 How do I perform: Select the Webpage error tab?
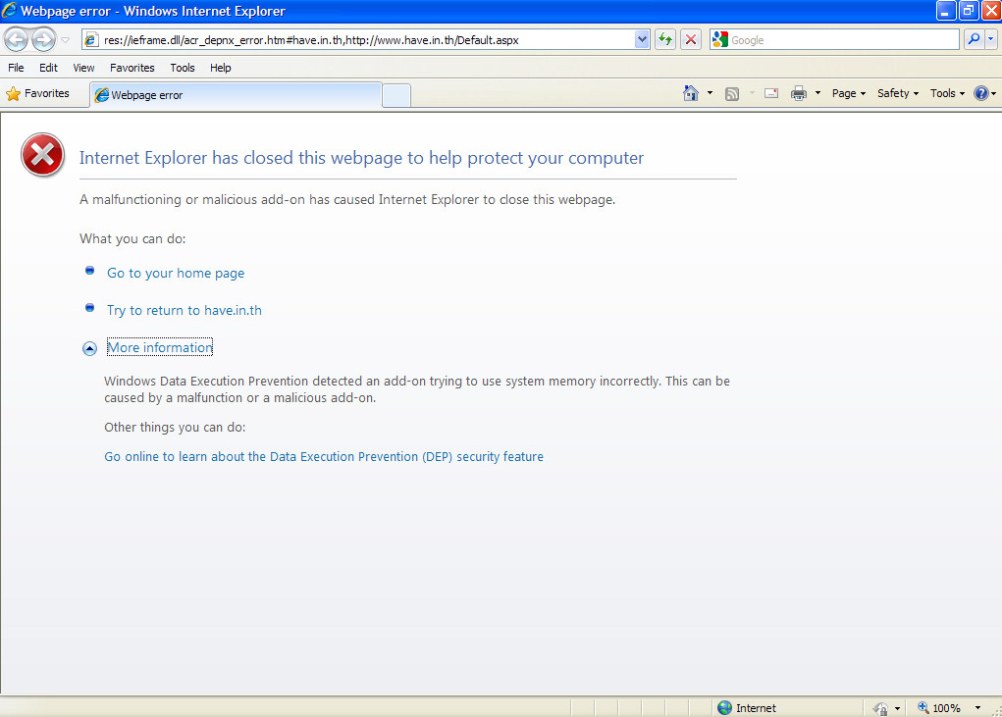236,95
